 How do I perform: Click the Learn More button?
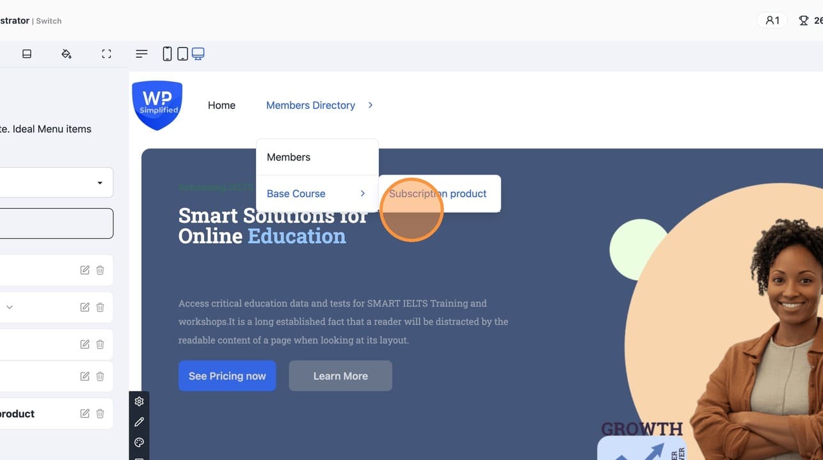[340, 376]
